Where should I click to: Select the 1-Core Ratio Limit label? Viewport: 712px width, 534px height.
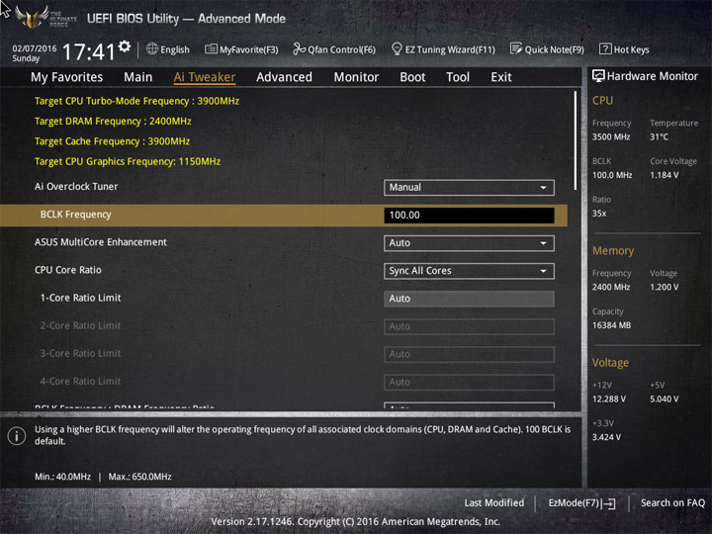80,298
